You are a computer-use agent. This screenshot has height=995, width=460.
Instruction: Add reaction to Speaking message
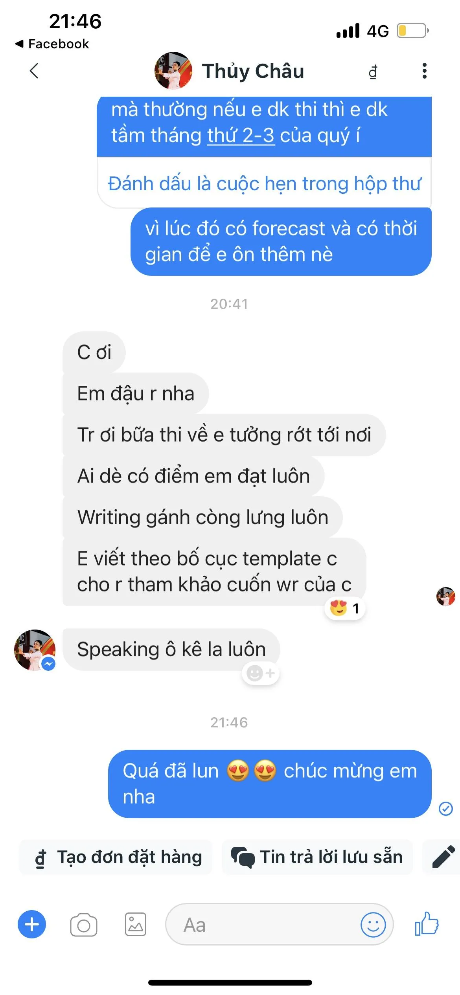pos(260,674)
